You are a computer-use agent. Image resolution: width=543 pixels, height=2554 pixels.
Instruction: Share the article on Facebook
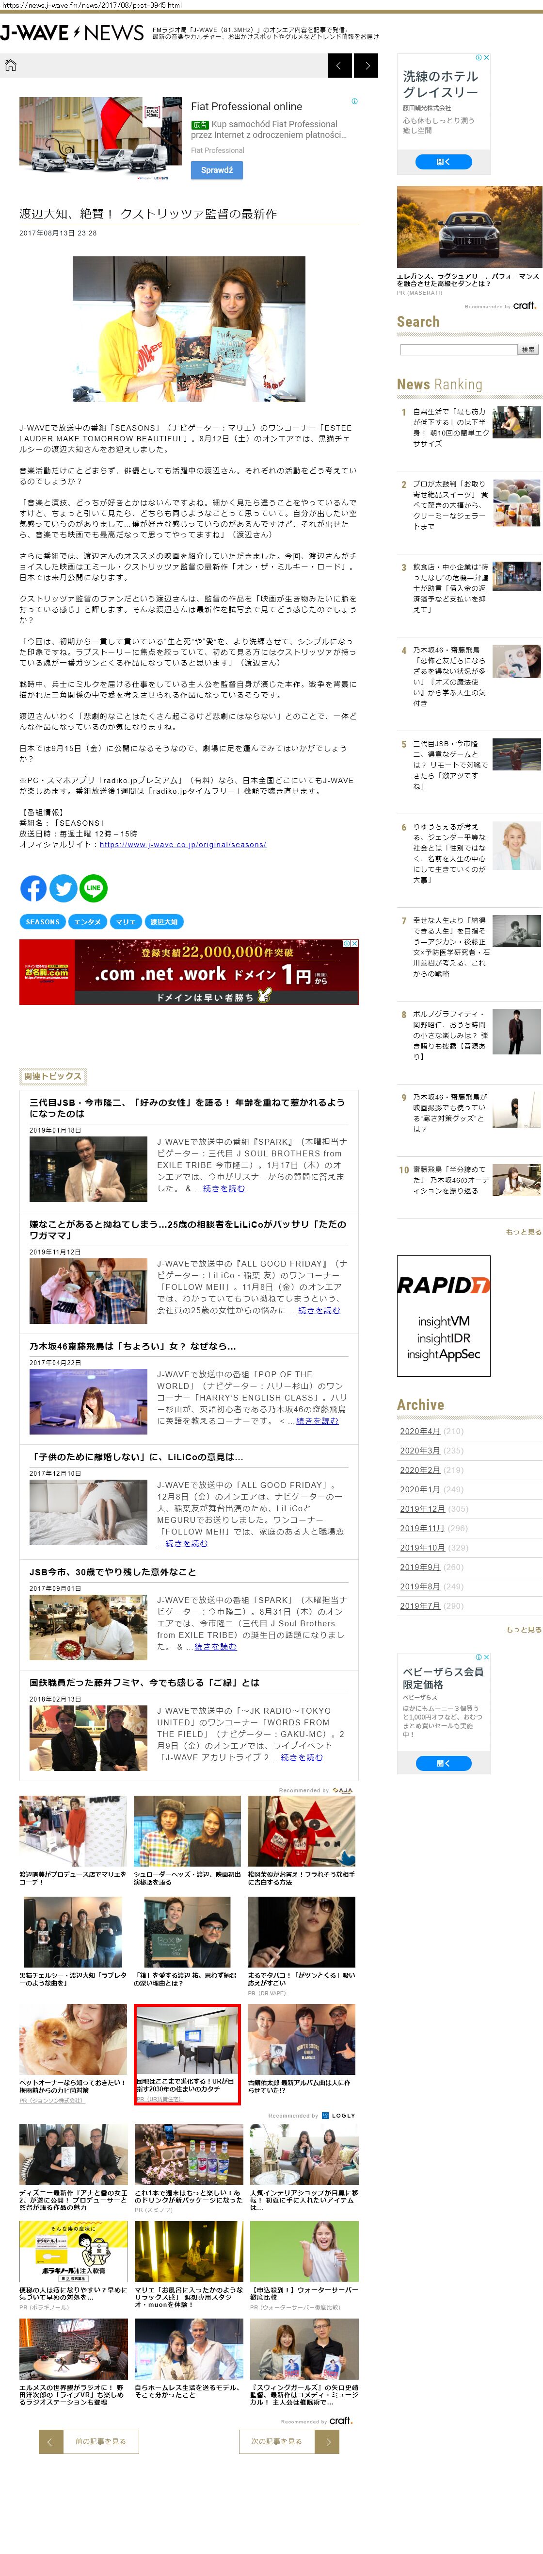(x=32, y=888)
